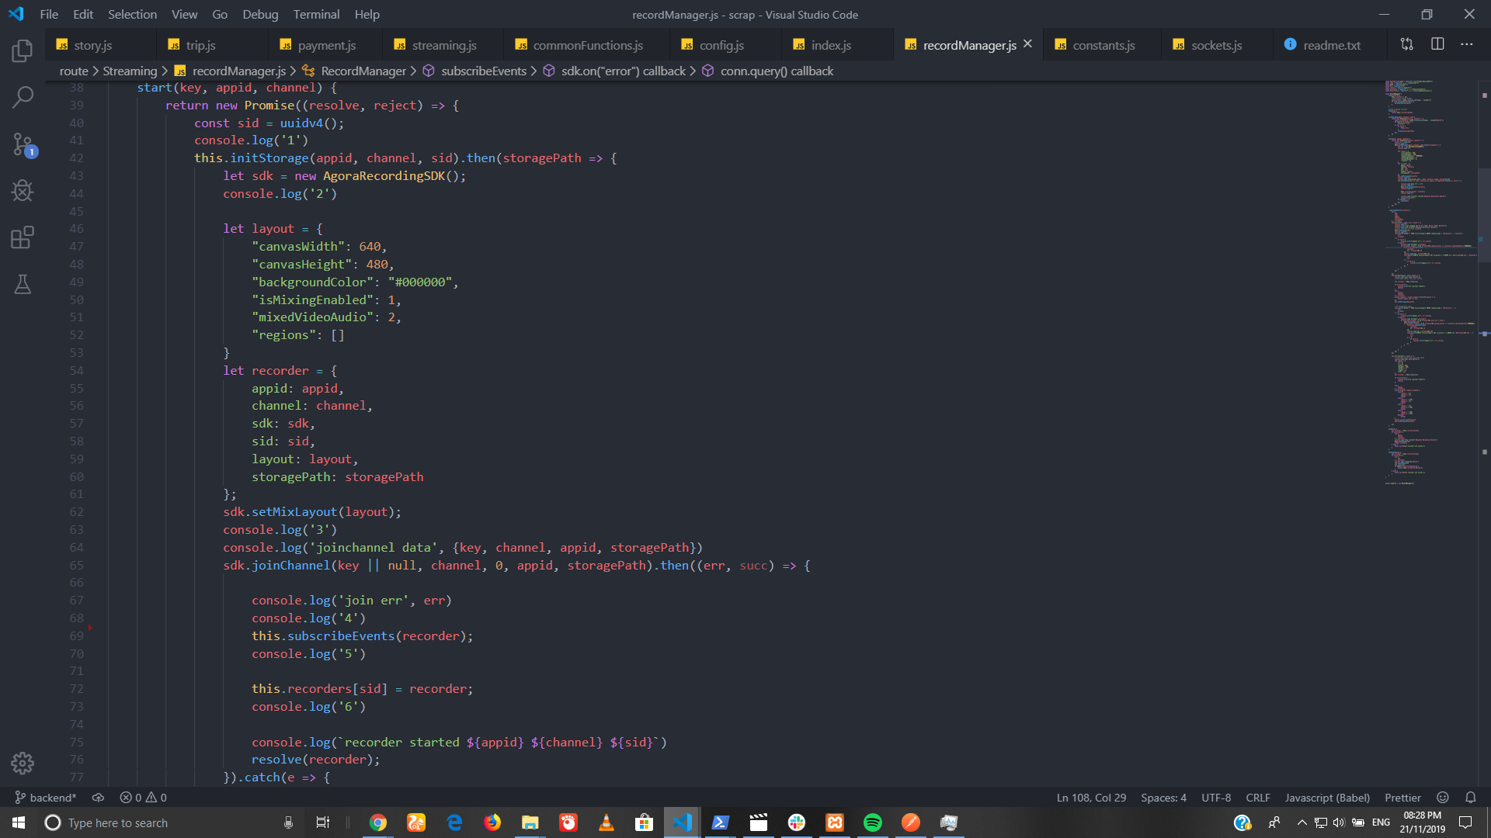Open notifications via the bell icon
The height and width of the screenshot is (838, 1491).
pos(1471,797)
